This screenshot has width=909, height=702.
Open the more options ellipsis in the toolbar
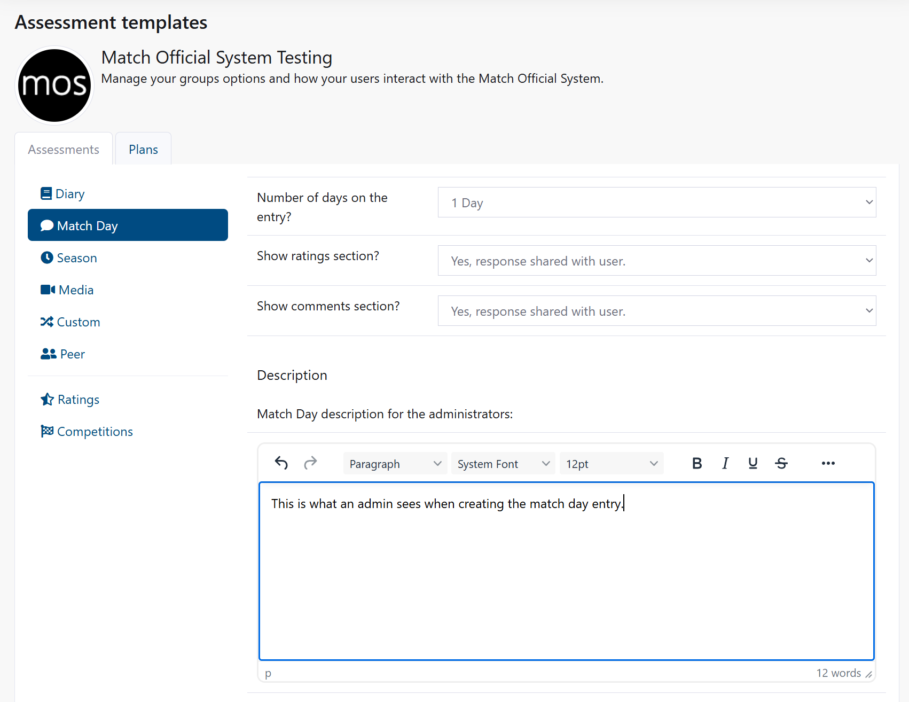click(828, 463)
